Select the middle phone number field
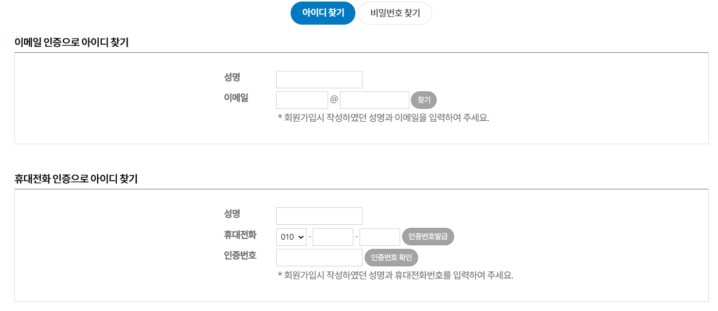Screen dimensions: 718x311 333,237
